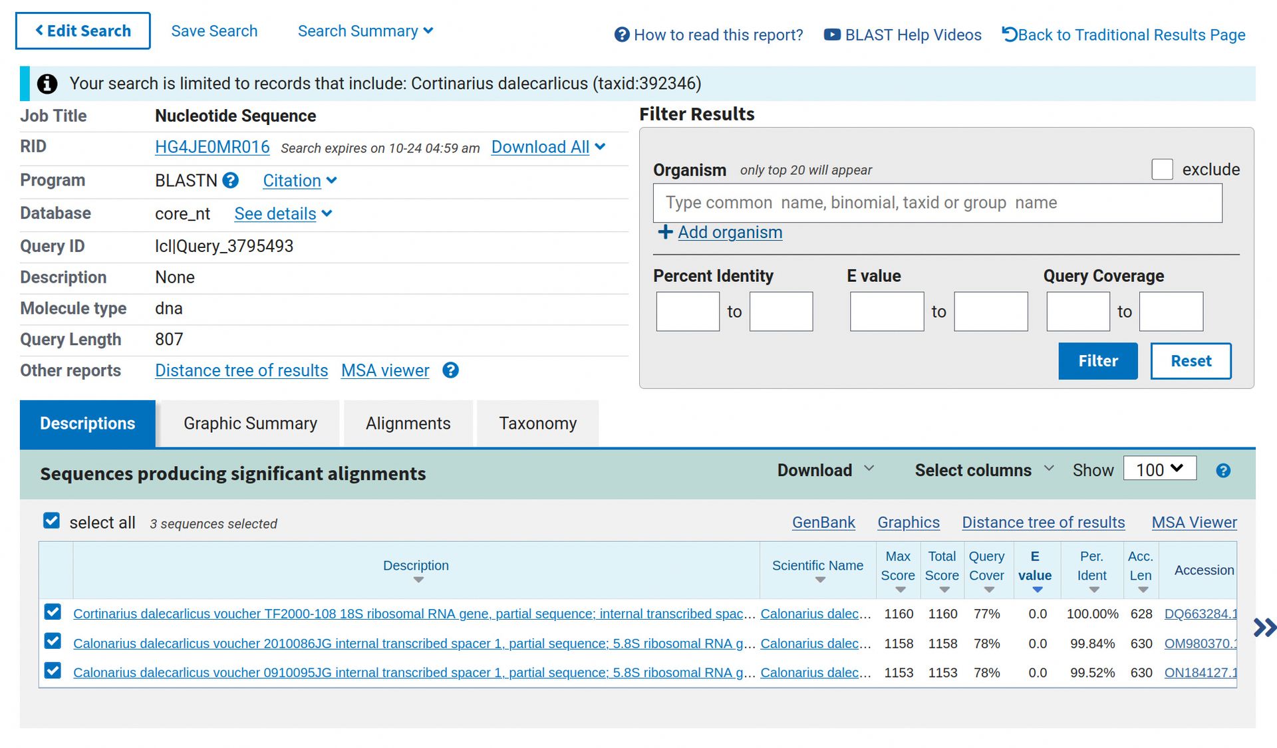Open accession ON184127.1 link
This screenshot has height=748, width=1277.
pyautogui.click(x=1199, y=673)
